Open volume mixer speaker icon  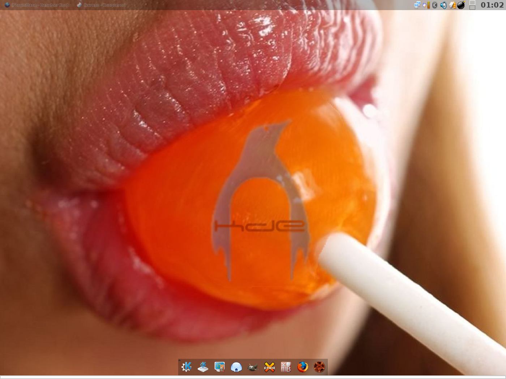click(443, 5)
